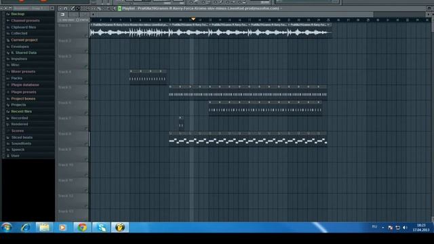Image resolution: width=434 pixels, height=244 pixels.
Task: Open the Rendered folder in Browser
Action: [x=20, y=124]
